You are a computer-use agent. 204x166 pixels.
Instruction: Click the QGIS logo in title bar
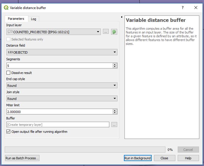tap(6, 8)
